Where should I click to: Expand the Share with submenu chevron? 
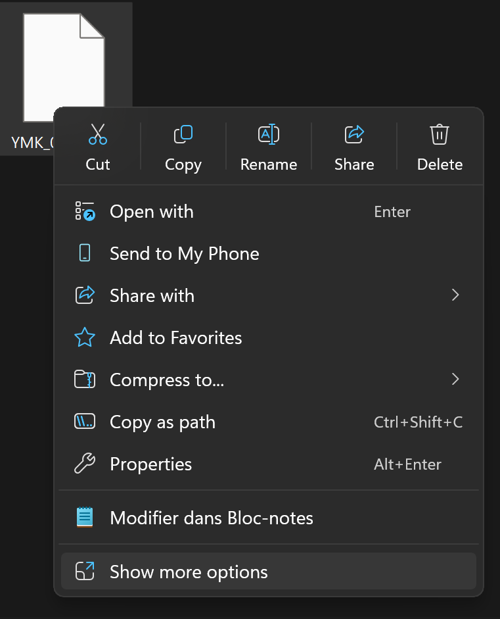pos(455,295)
